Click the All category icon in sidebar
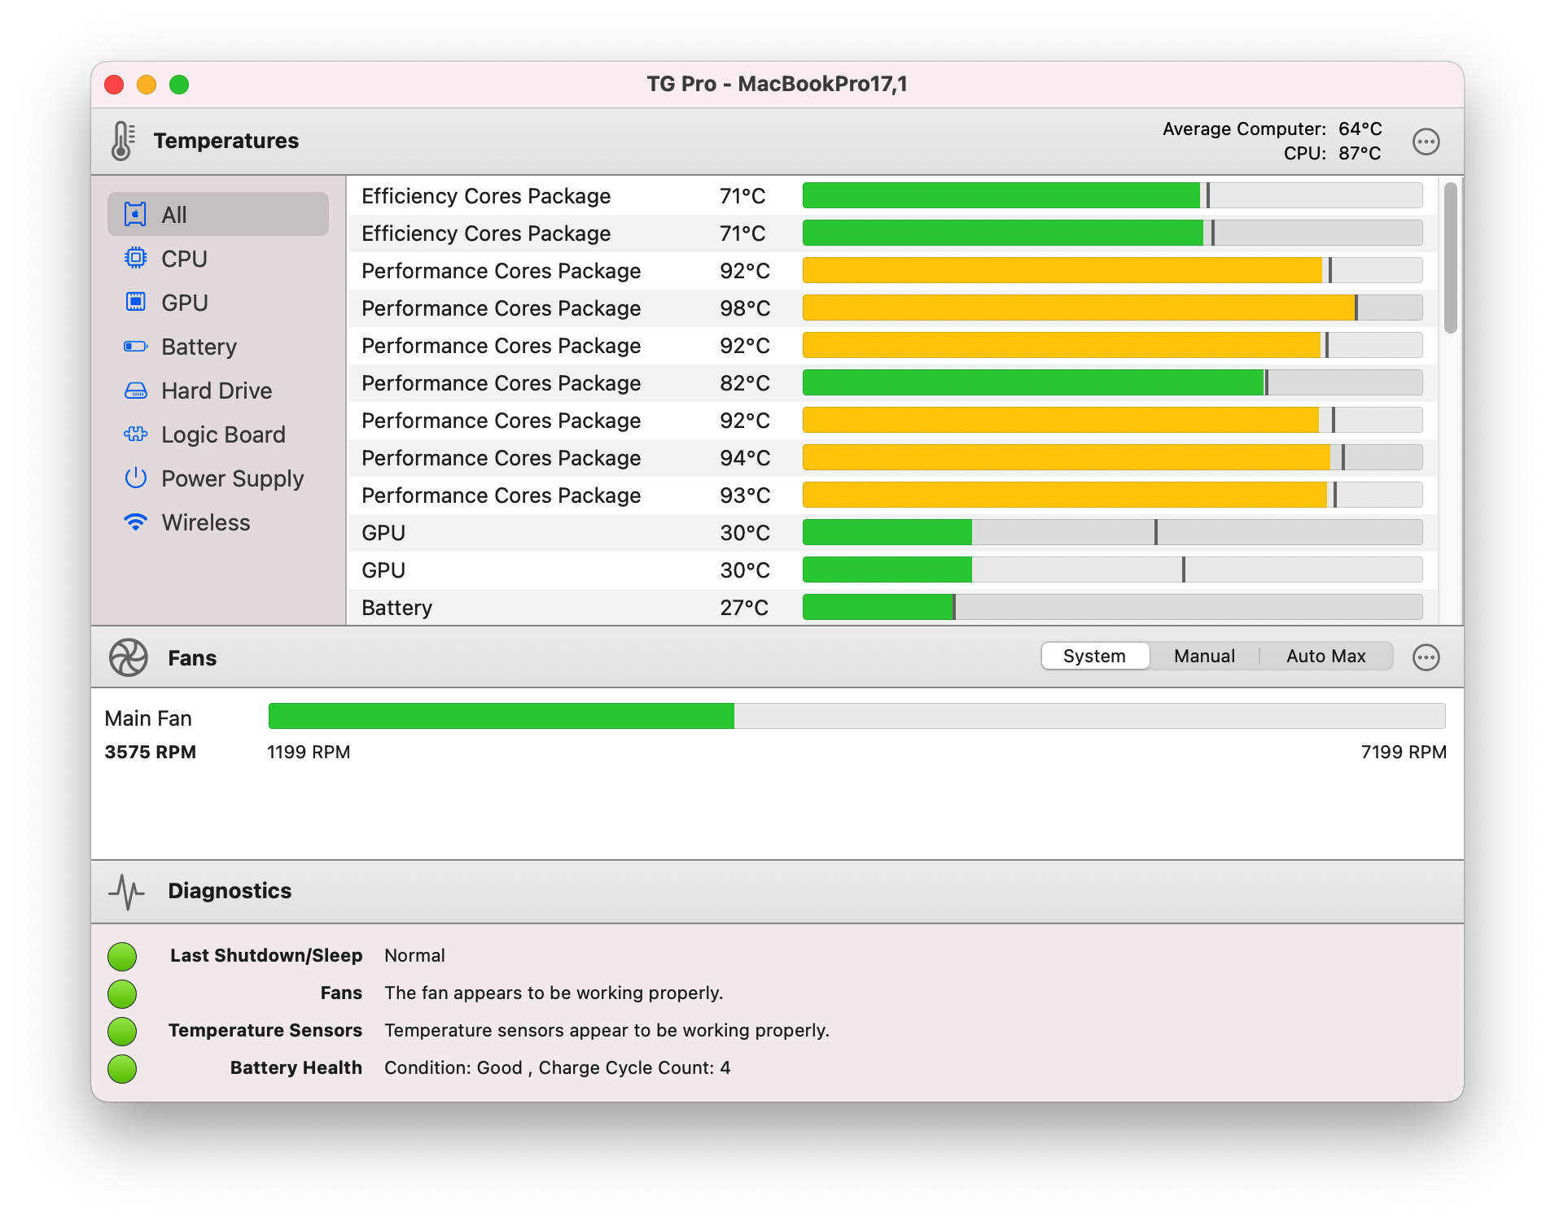The height and width of the screenshot is (1222, 1555). [x=135, y=214]
